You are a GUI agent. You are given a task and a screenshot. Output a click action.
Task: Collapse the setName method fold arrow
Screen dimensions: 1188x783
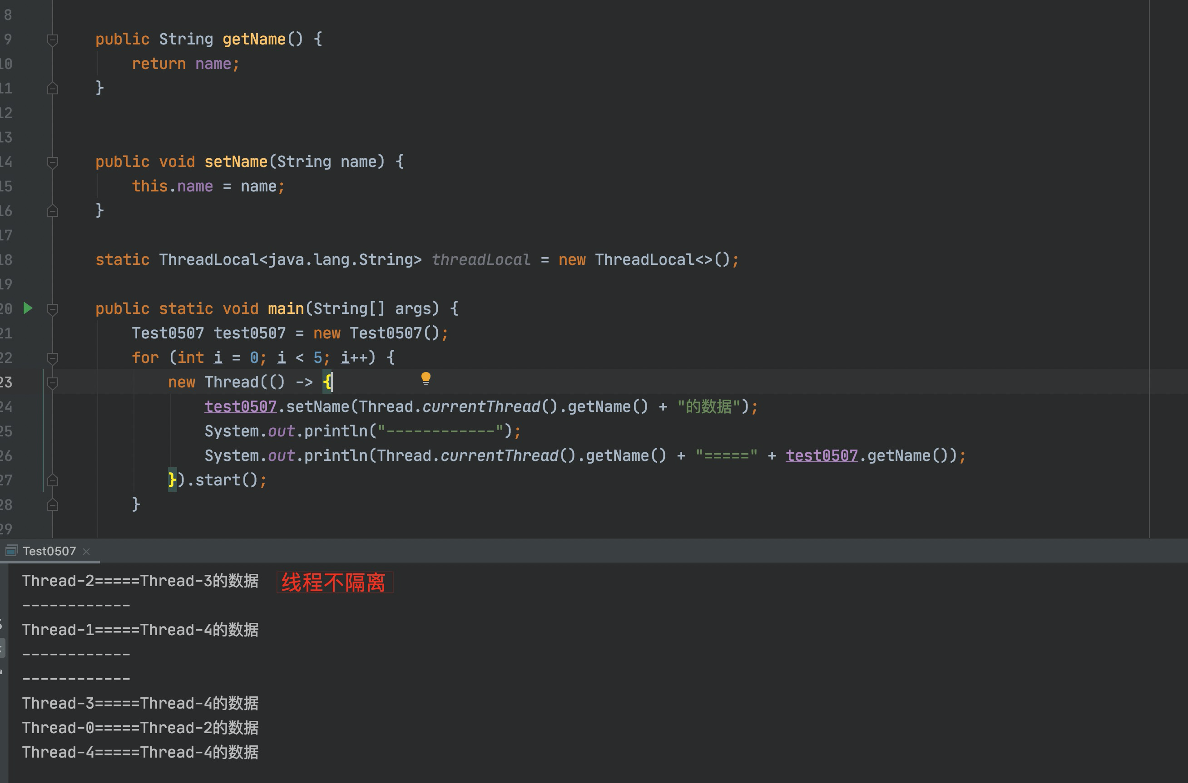(x=52, y=162)
